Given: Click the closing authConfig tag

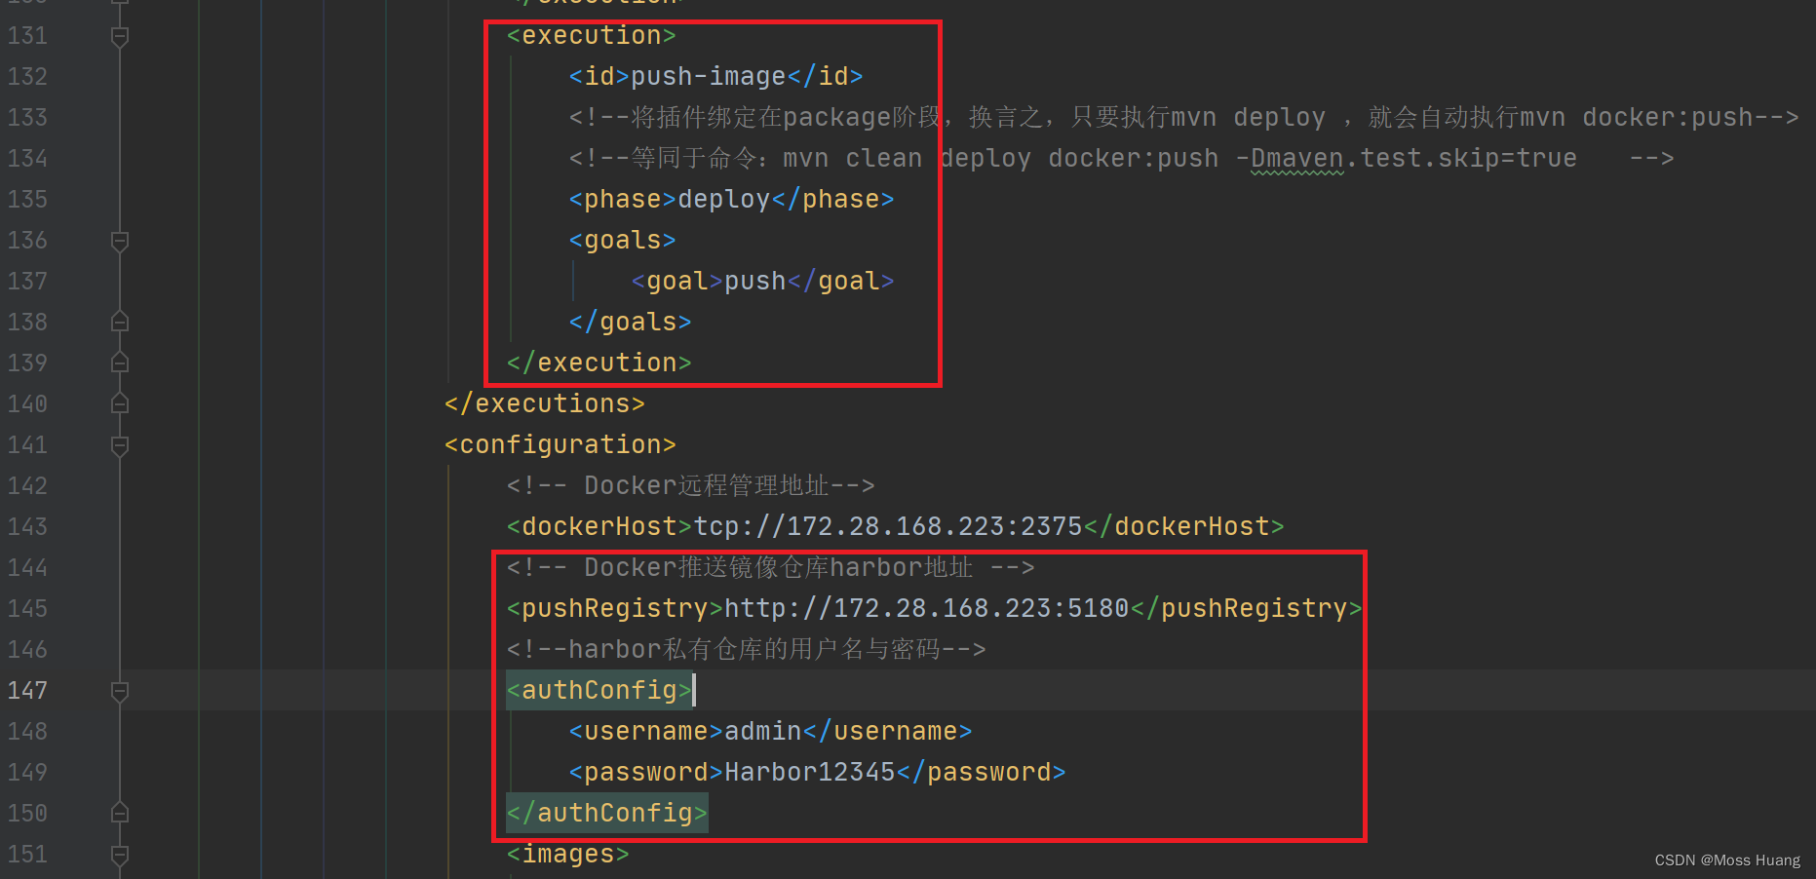Looking at the screenshot, I should tap(607, 813).
